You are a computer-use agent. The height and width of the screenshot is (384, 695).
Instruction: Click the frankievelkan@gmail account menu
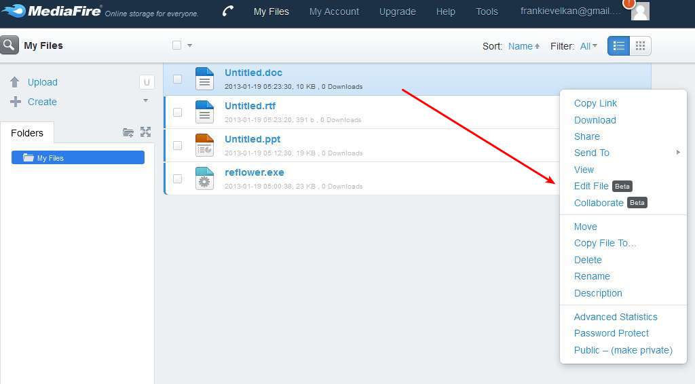(571, 11)
